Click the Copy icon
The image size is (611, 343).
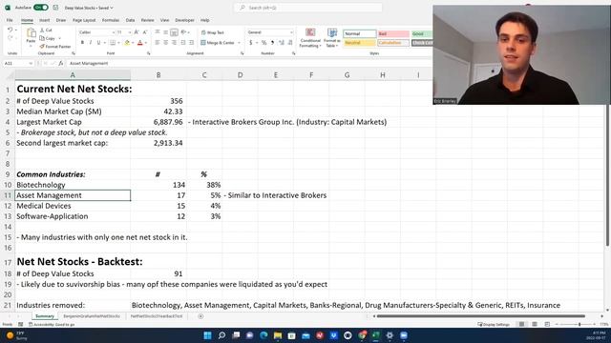pyautogui.click(x=42, y=38)
